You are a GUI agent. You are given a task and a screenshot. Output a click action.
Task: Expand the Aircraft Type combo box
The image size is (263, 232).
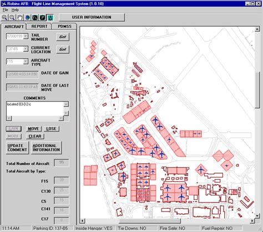pyautogui.click(x=26, y=62)
